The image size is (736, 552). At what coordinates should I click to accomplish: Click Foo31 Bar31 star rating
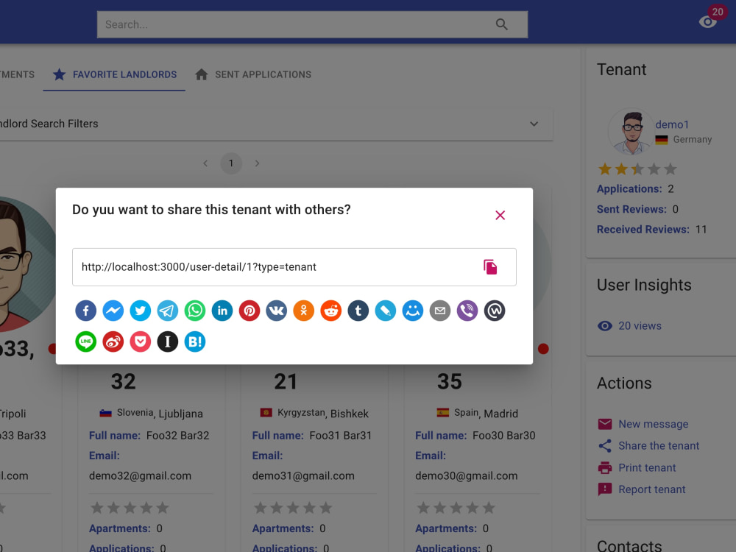click(x=293, y=507)
